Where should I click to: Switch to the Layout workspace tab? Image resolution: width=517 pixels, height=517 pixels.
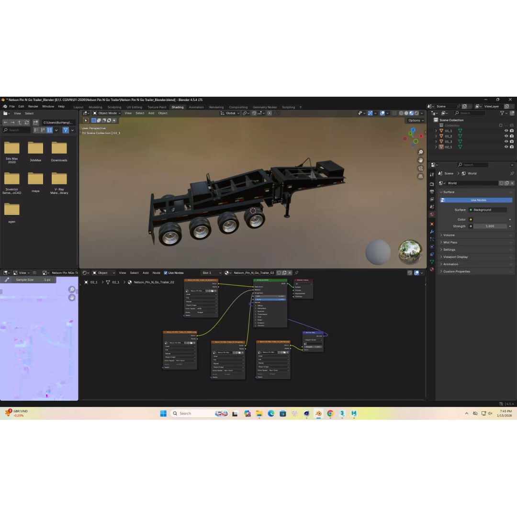79,107
